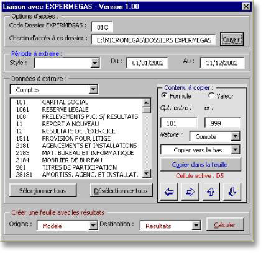
Task: Click the account list scrollbar thumb
Action: coord(147,110)
